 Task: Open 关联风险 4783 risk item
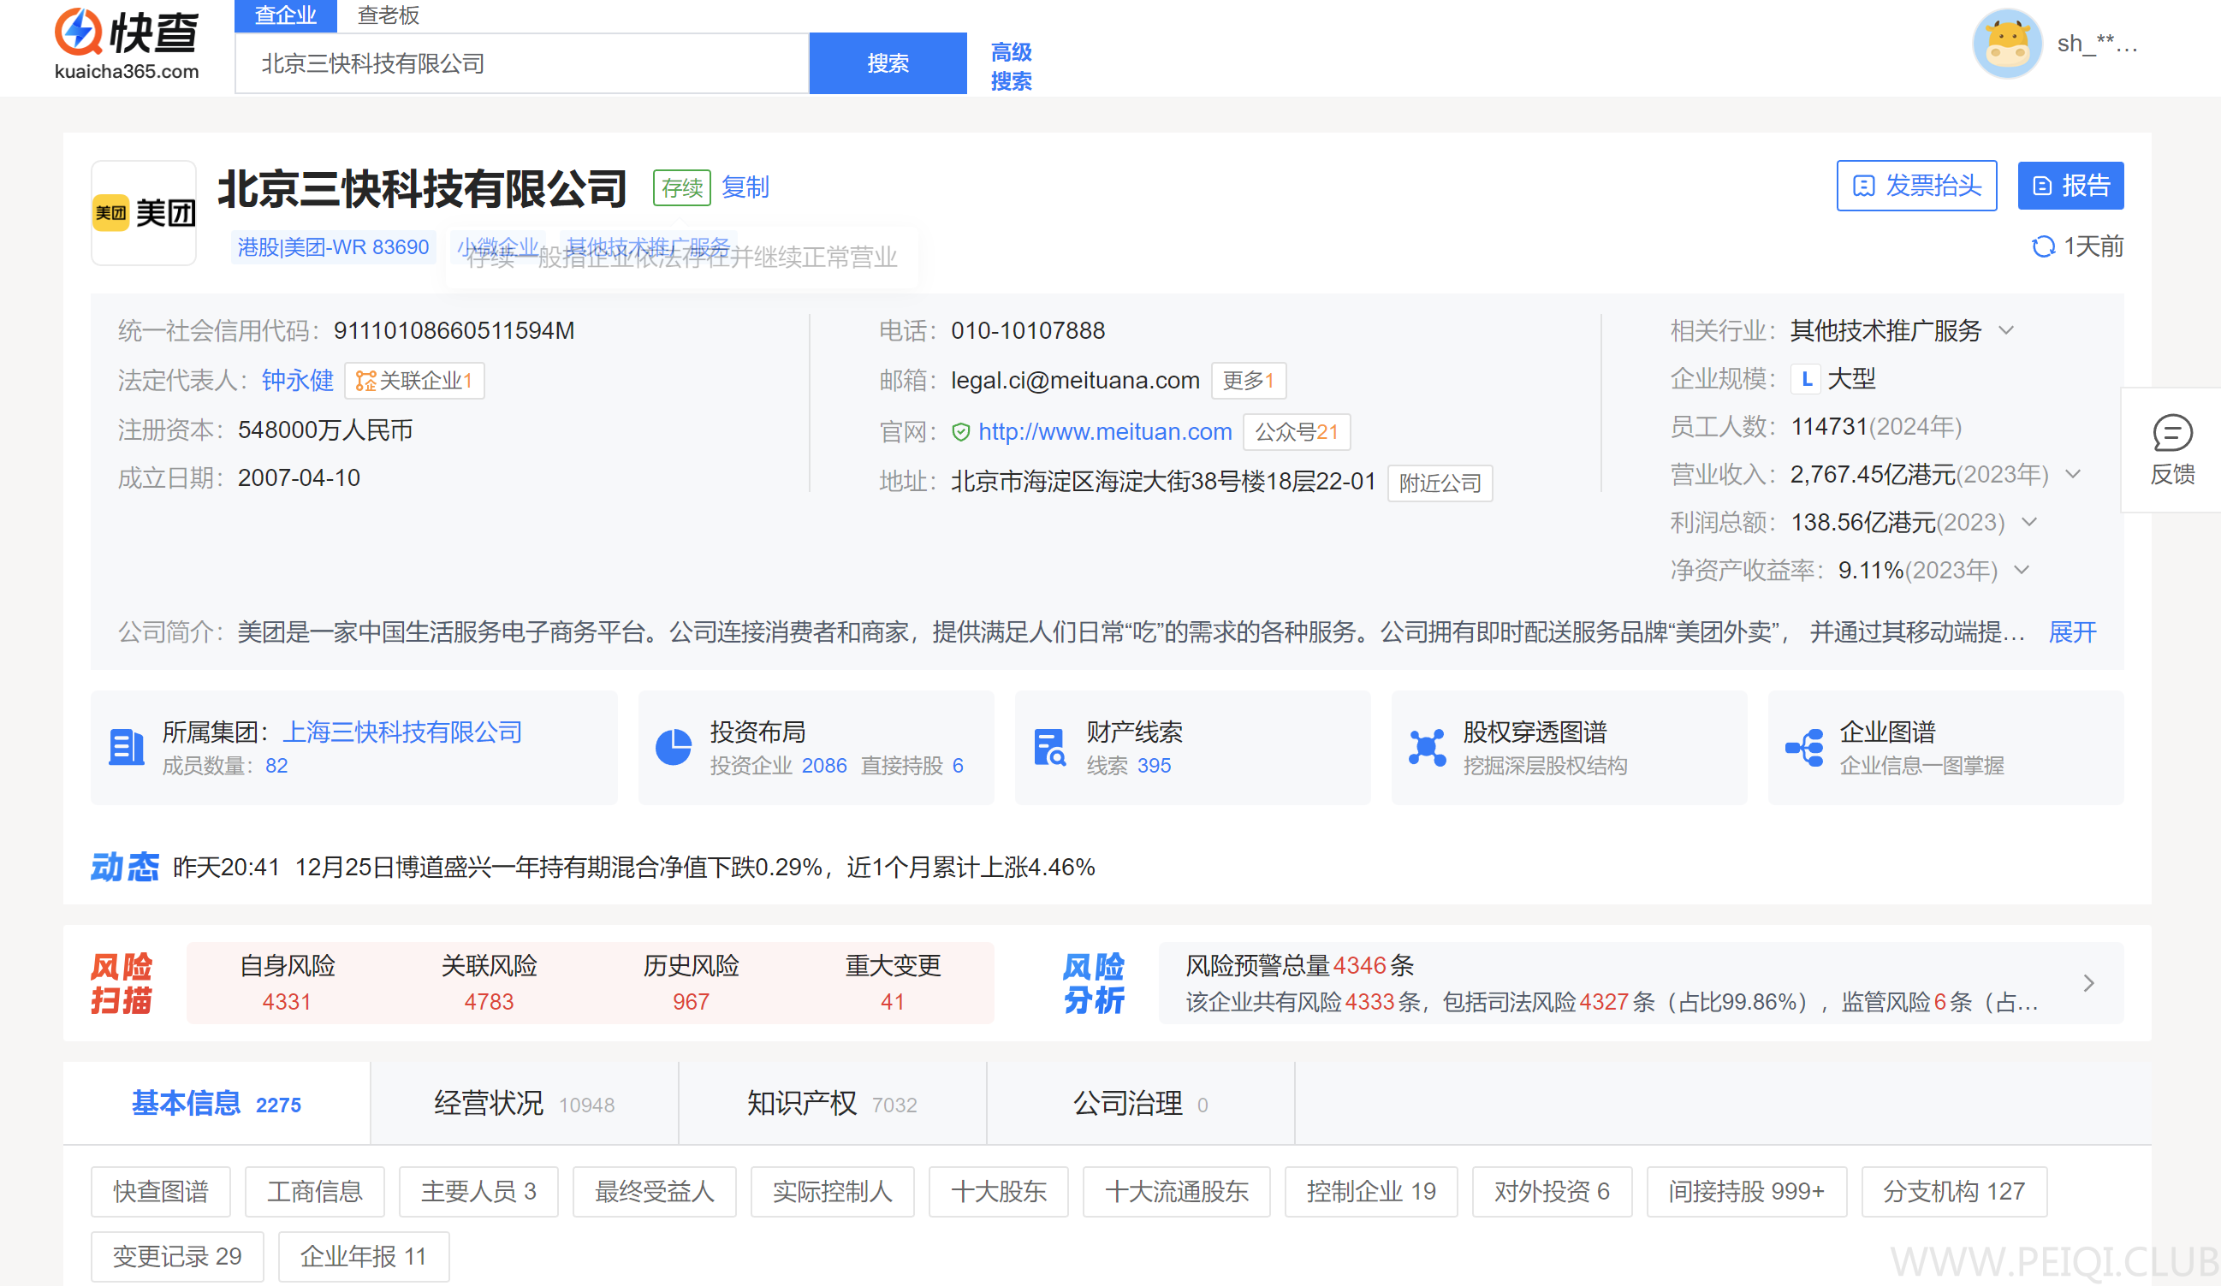[490, 983]
